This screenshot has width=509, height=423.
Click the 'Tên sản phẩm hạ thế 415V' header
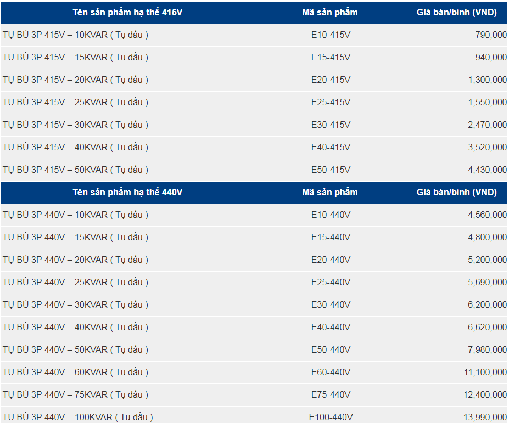(x=127, y=12)
